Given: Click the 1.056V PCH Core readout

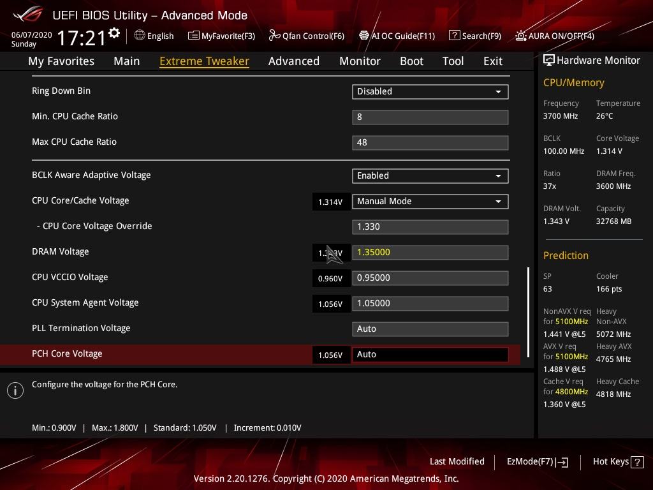Looking at the screenshot, I should click(330, 355).
